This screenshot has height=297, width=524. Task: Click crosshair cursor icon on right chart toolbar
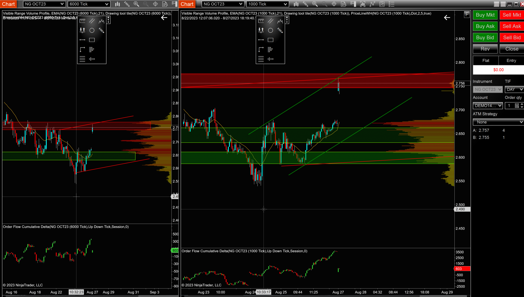334,4
